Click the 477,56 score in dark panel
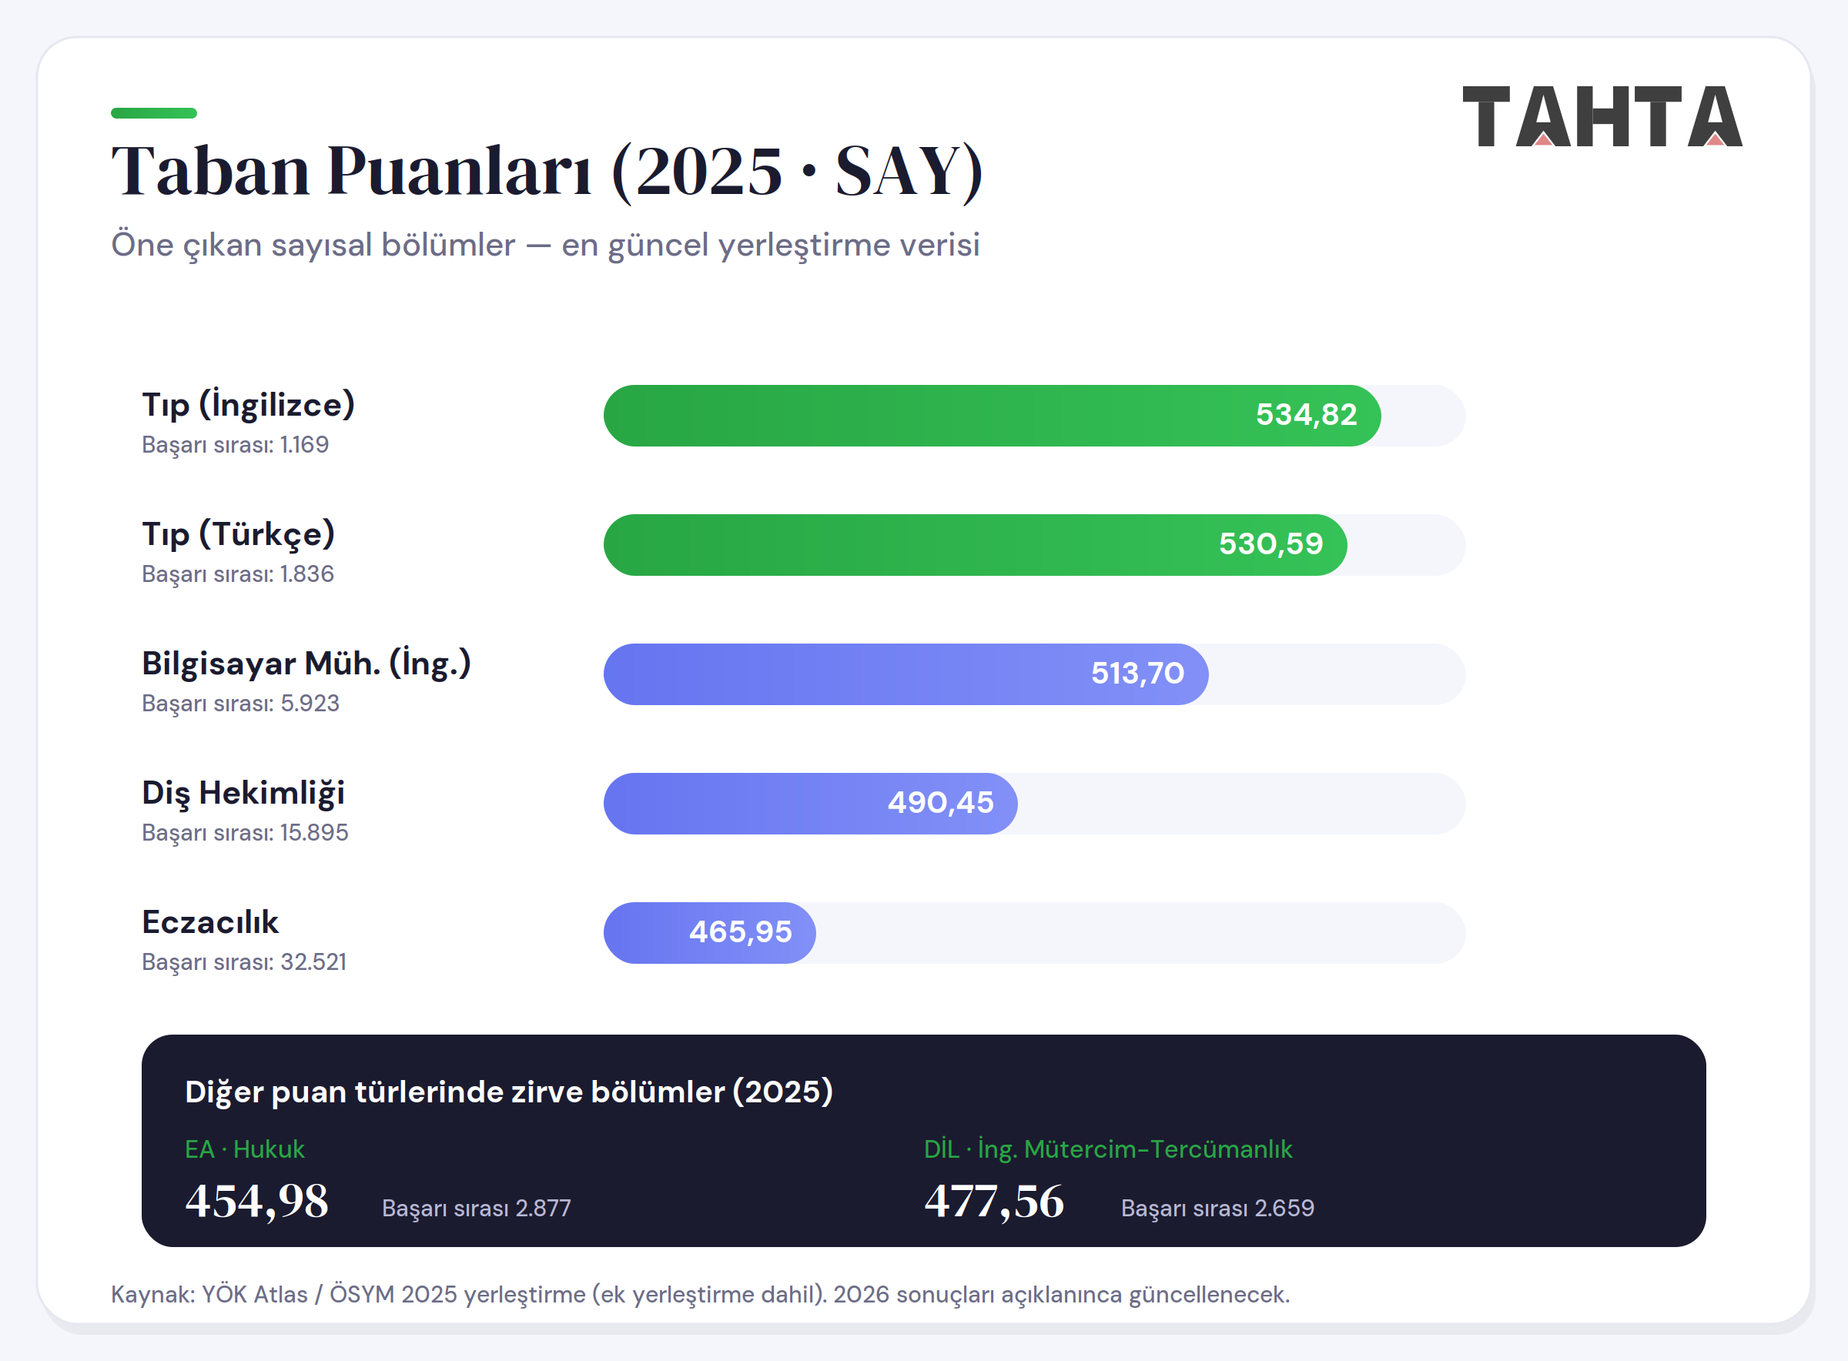This screenshot has width=1848, height=1361. coord(994,1202)
